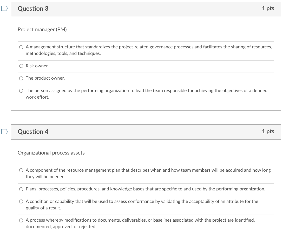Select the 'resource management plan' option in Question 4
This screenshot has width=283, height=231.
click(x=21, y=170)
